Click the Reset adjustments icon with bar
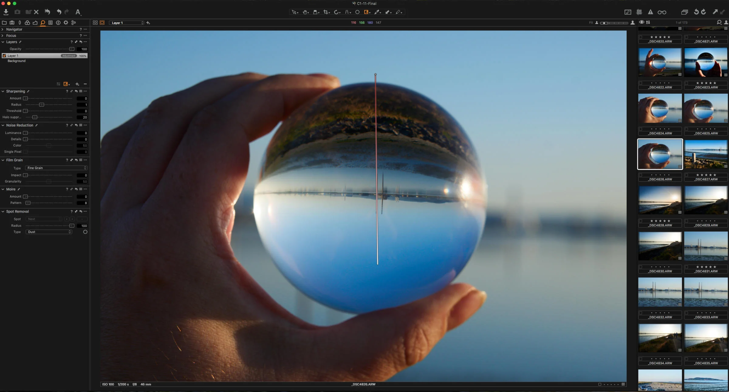The image size is (729, 392). coord(47,12)
